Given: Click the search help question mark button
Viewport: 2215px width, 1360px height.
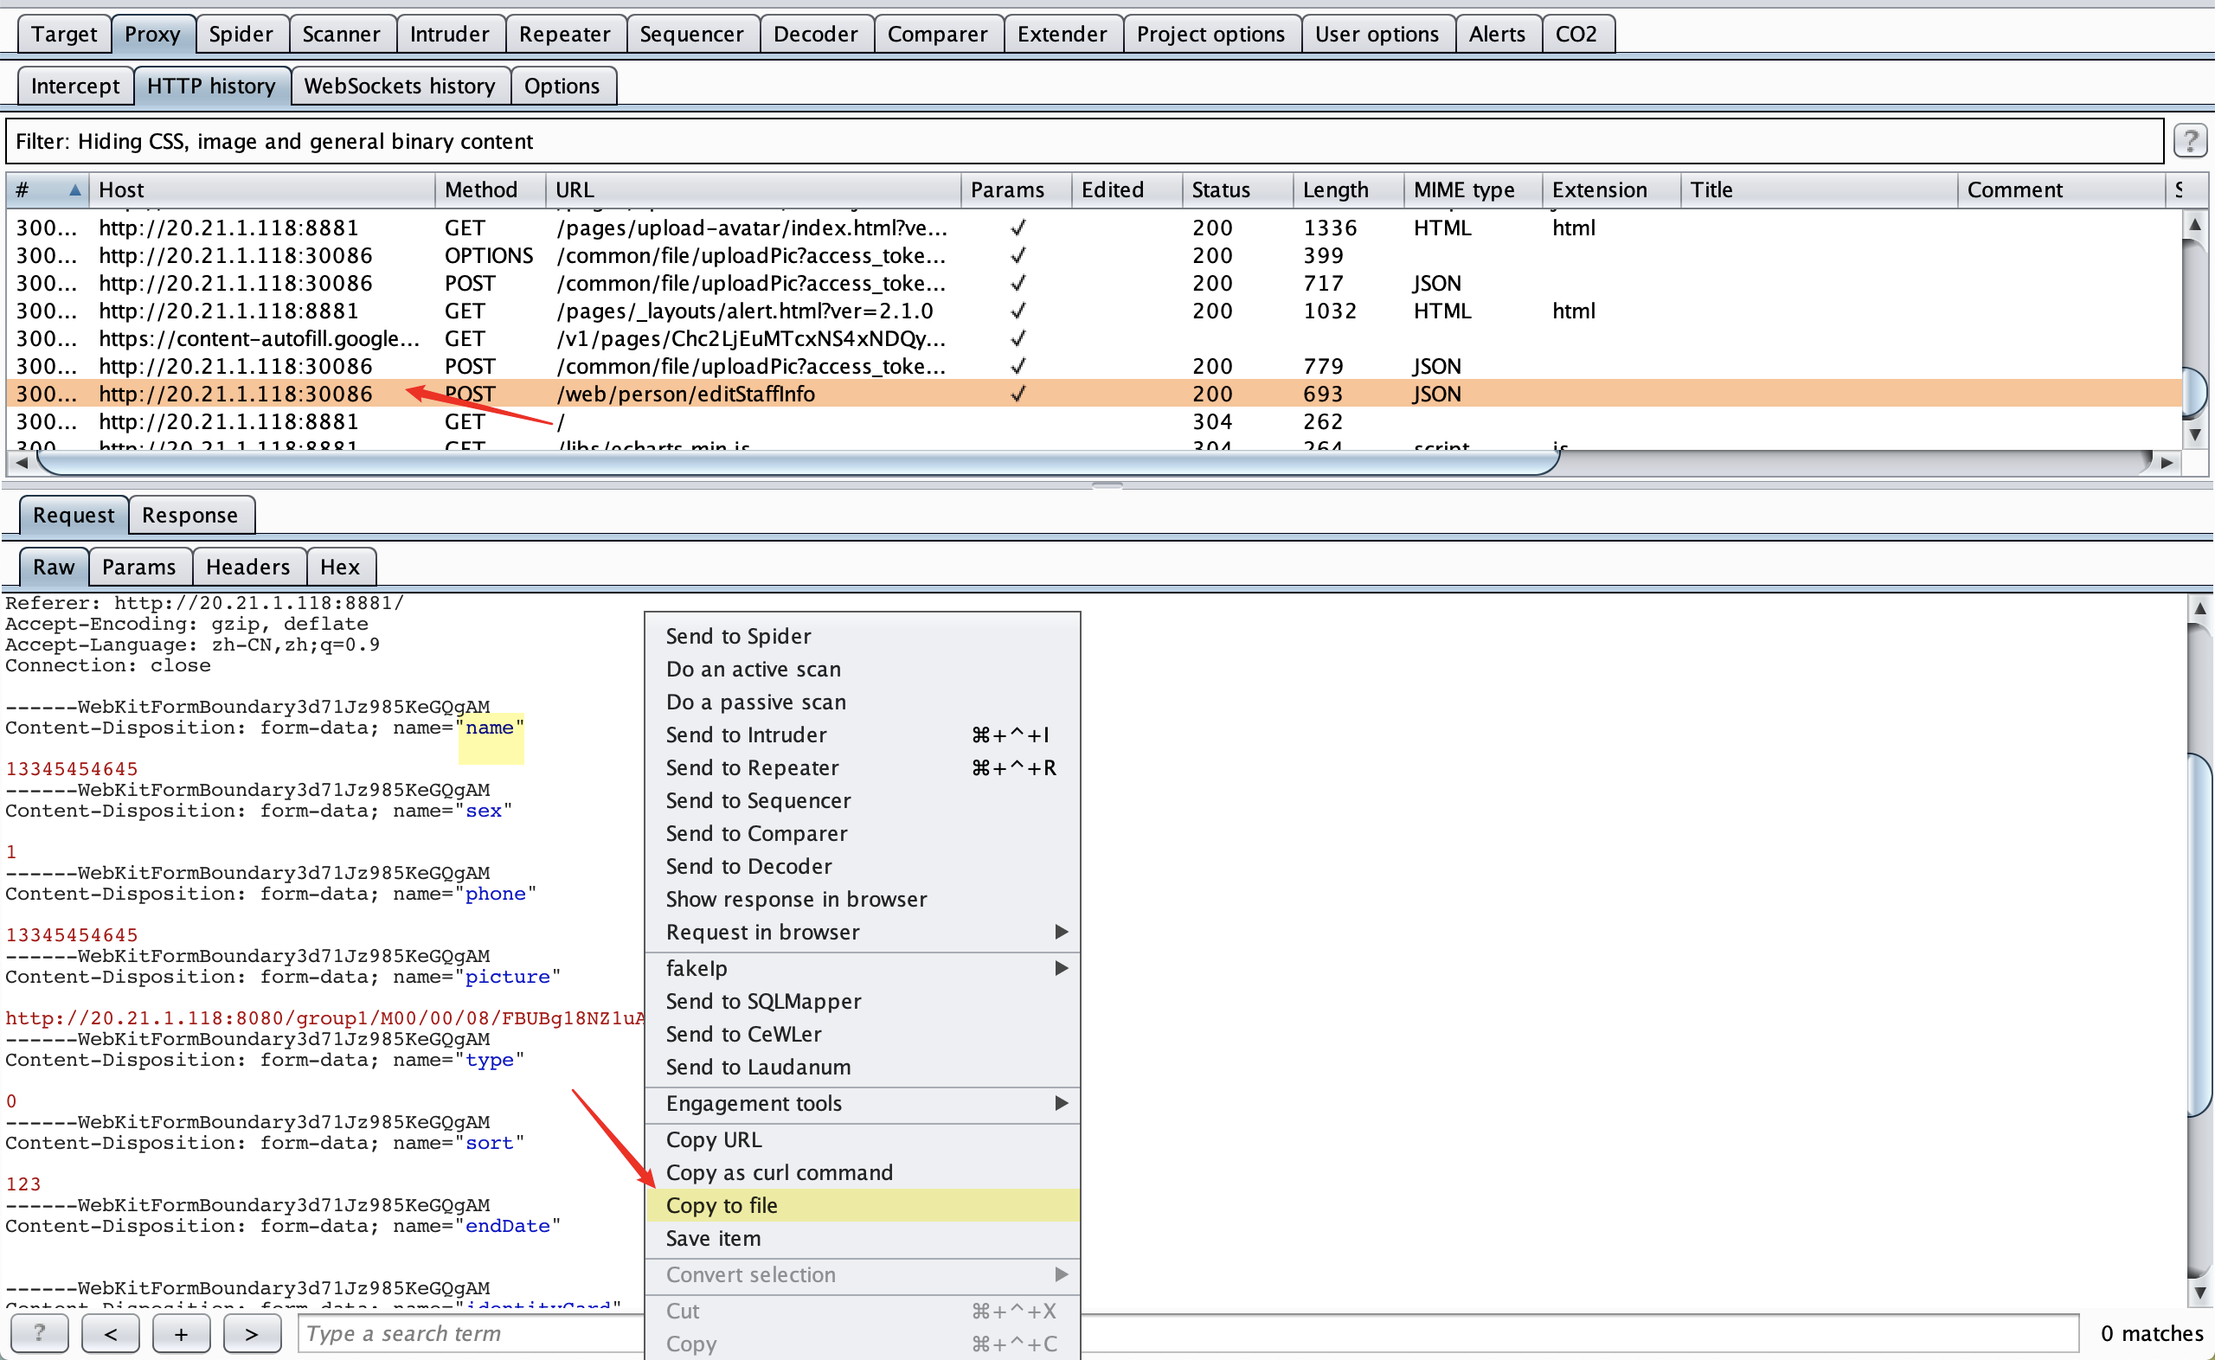Looking at the screenshot, I should pyautogui.click(x=40, y=1333).
